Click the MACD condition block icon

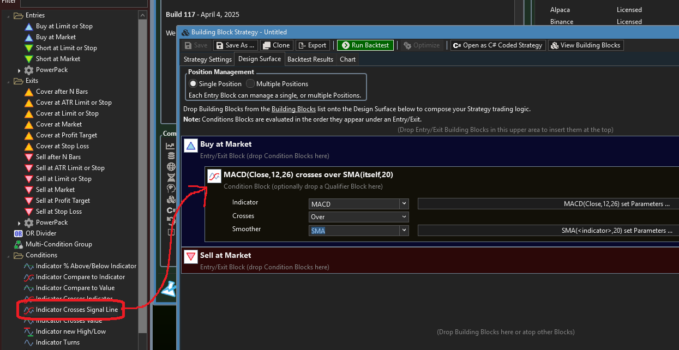214,176
